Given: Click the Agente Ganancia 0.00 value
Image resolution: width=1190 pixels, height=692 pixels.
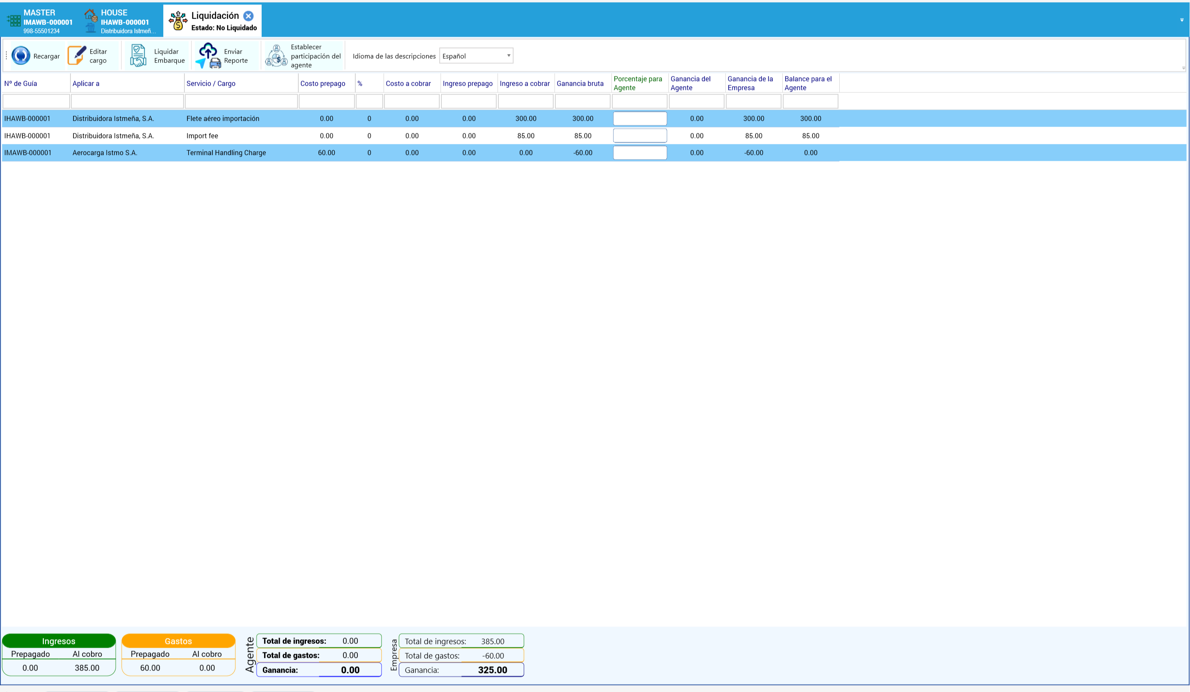Looking at the screenshot, I should (x=350, y=670).
